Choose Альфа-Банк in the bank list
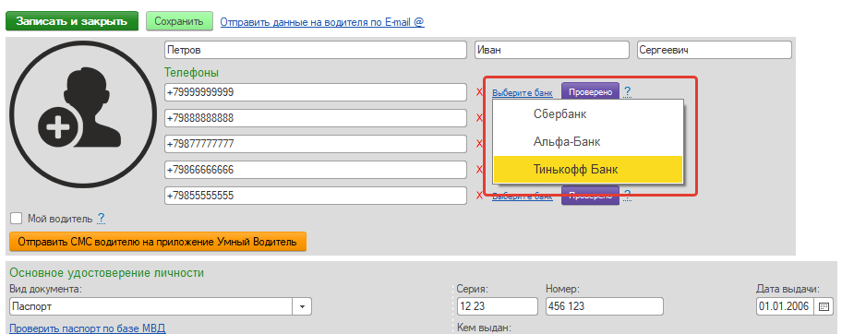 [x=588, y=142]
